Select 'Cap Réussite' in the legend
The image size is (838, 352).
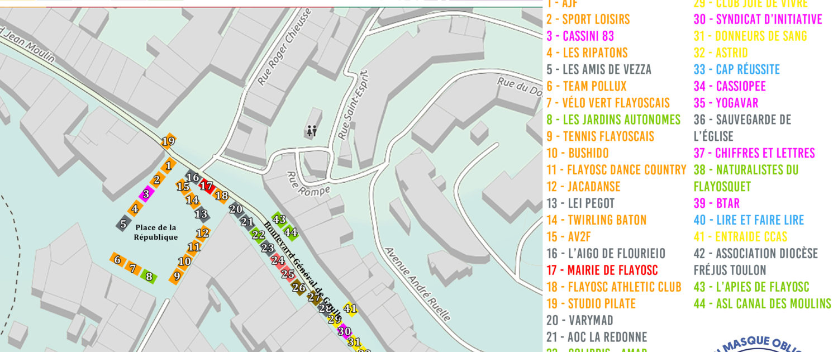736,70
